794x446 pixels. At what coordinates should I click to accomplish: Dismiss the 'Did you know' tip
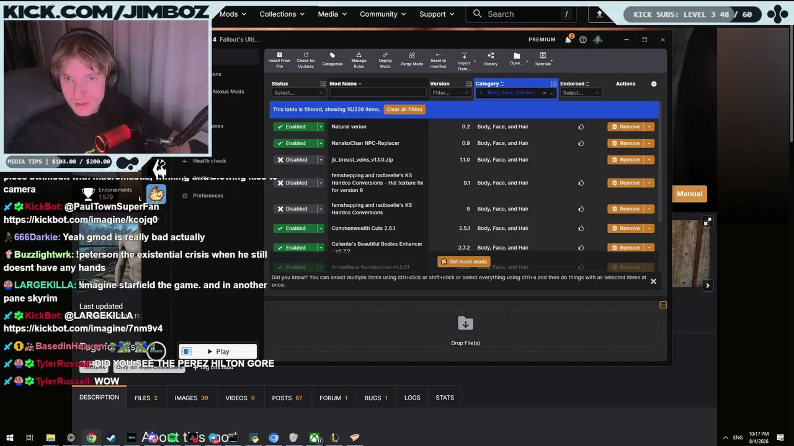pyautogui.click(x=653, y=281)
